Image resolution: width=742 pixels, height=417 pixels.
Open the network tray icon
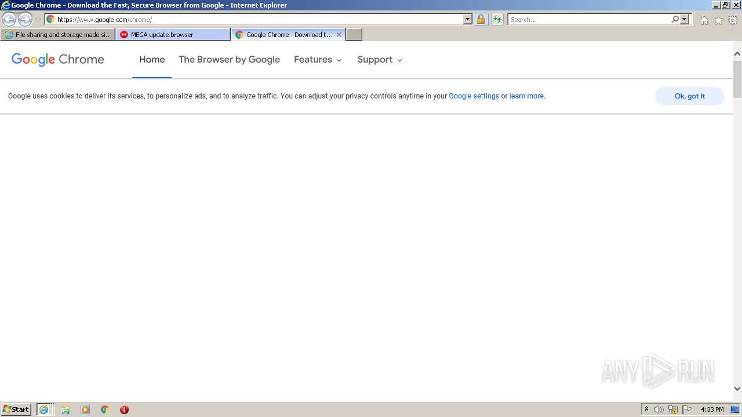tap(673, 409)
